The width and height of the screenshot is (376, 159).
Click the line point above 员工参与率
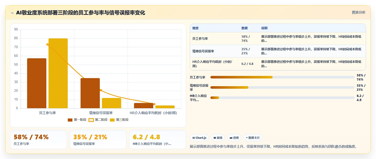(x=47, y=45)
